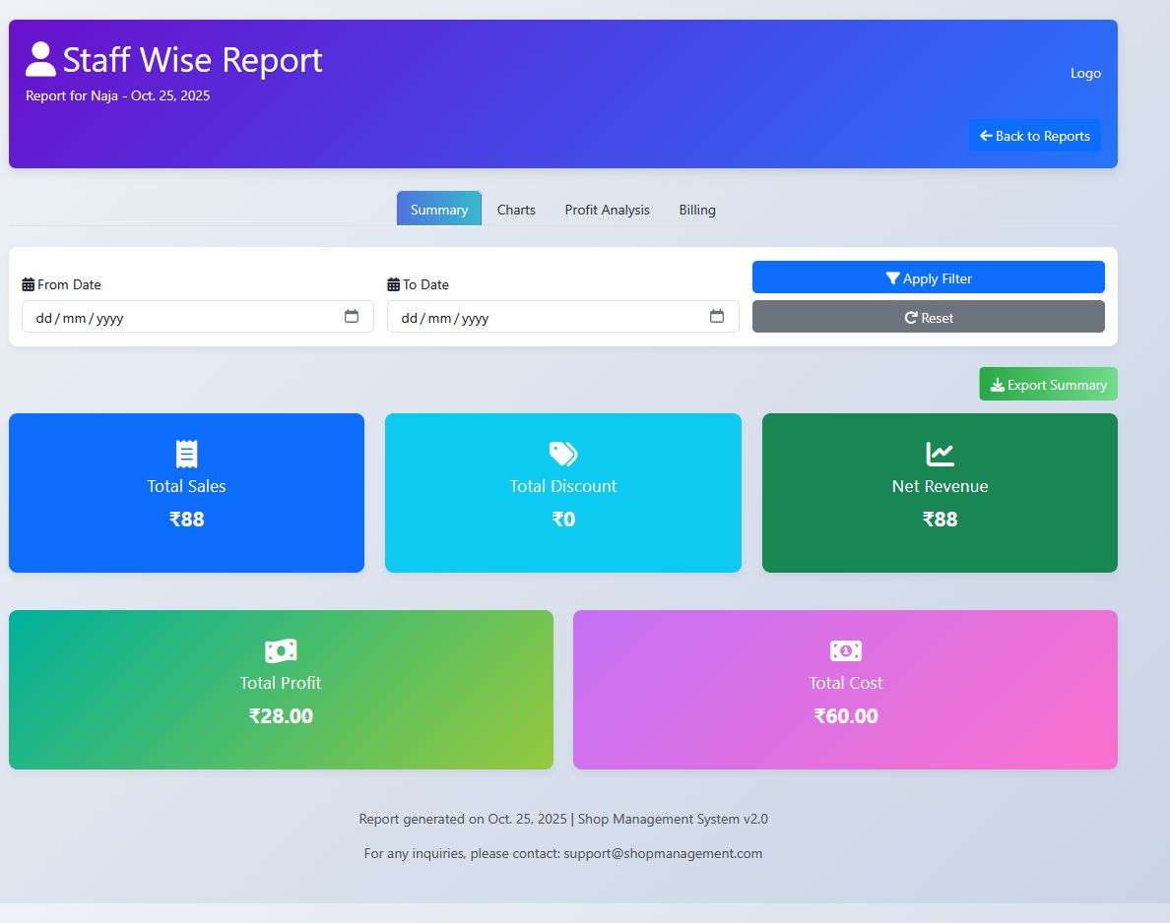
Task: Open the From Date calendar picker
Action: (x=352, y=316)
